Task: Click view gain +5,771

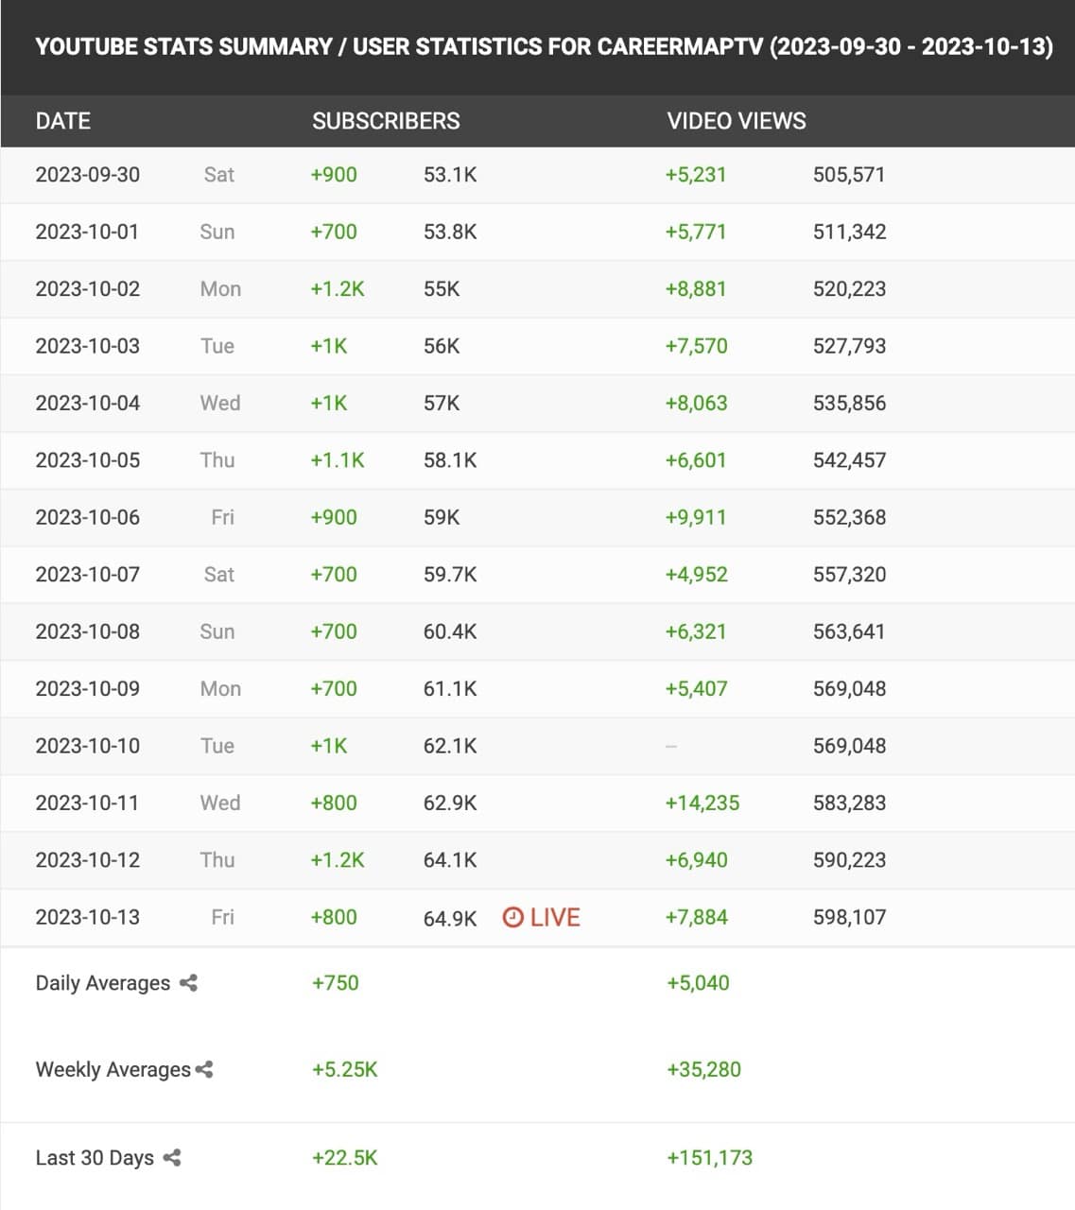Action: (x=696, y=232)
